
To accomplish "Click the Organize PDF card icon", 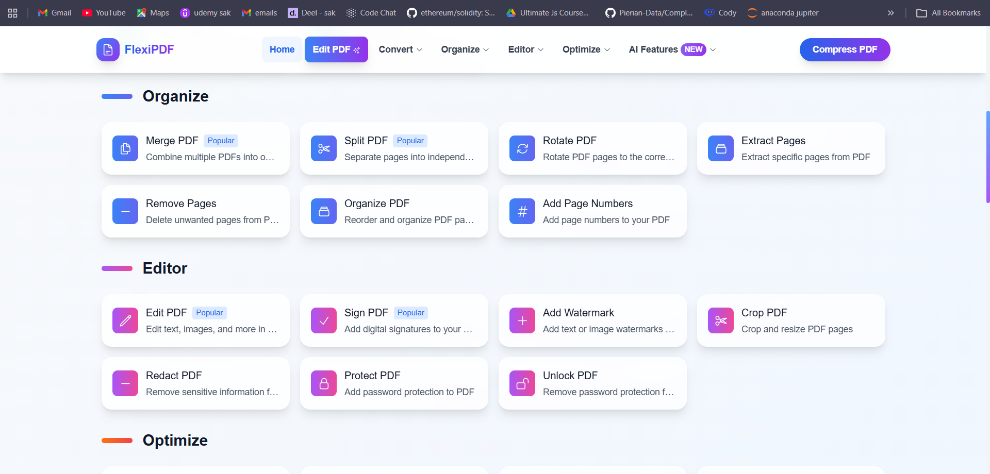I will (x=324, y=211).
